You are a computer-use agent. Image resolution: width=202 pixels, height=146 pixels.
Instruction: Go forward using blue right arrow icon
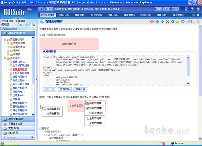pyautogui.click(x=162, y=22)
